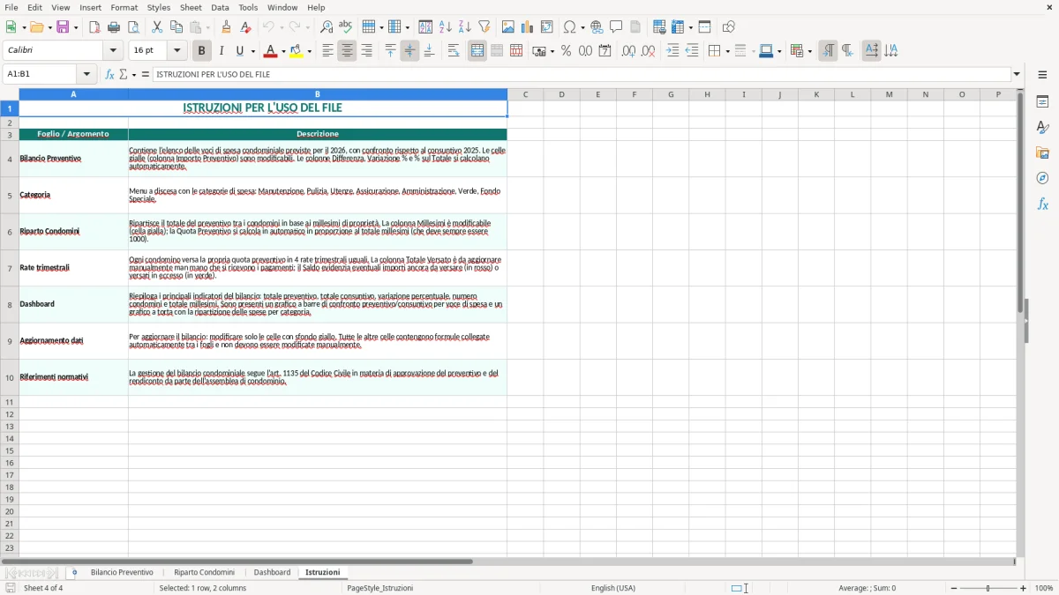Insert an image
The height and width of the screenshot is (595, 1059).
508,27
